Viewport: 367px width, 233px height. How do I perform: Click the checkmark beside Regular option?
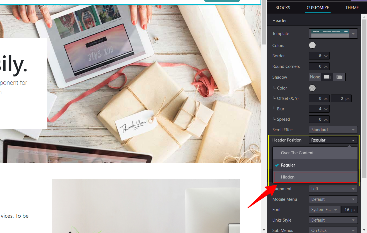[277, 165]
